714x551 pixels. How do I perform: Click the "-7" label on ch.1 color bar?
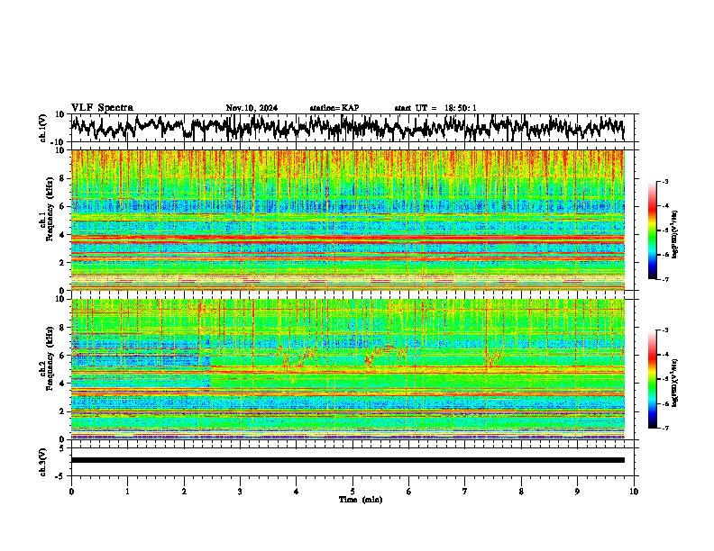coord(665,280)
